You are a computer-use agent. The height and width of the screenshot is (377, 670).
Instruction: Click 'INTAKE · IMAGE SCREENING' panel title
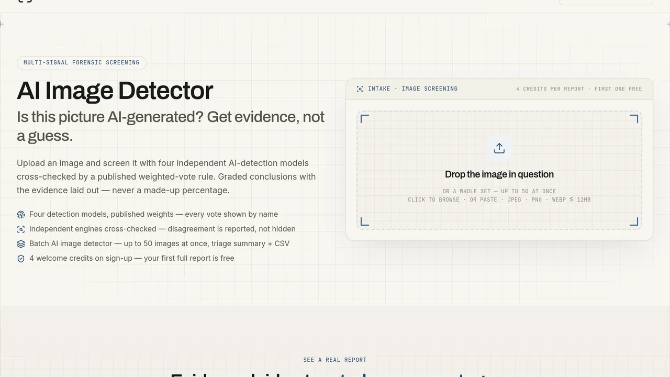pos(412,89)
